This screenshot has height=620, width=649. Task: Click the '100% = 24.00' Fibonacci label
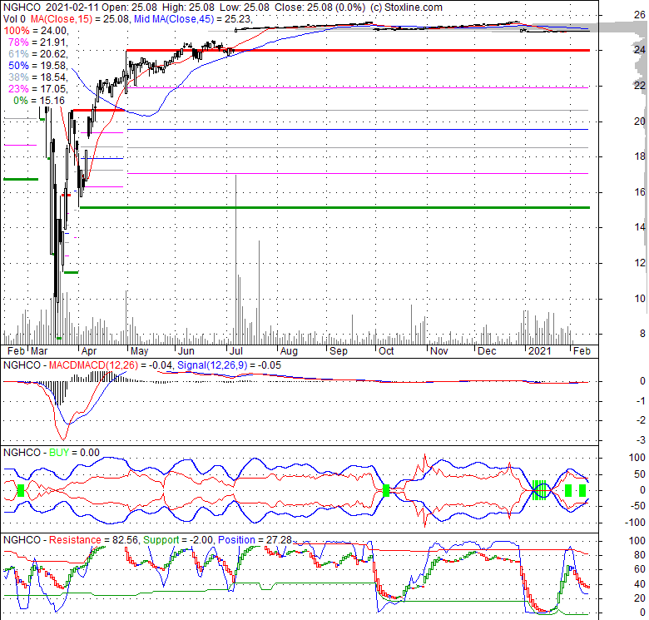(35, 31)
